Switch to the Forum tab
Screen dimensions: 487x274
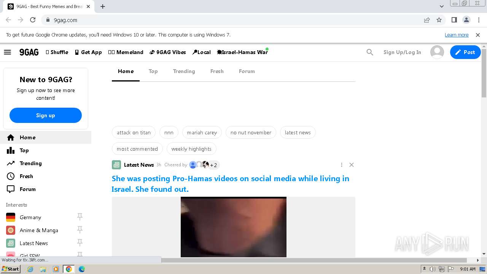coord(247,71)
